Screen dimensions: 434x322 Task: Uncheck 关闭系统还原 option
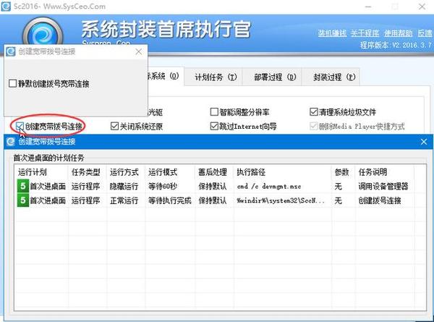pos(114,126)
